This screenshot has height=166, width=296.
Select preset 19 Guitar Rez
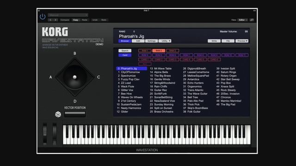tap(159, 90)
